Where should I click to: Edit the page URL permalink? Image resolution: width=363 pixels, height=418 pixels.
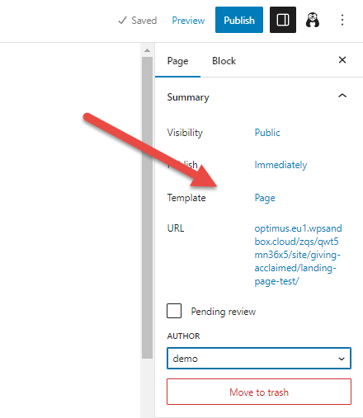coord(298,255)
